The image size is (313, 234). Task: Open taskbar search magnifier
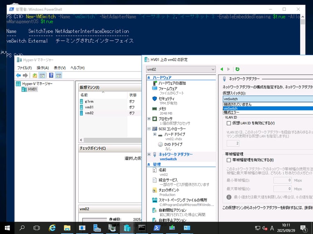(x=22, y=228)
